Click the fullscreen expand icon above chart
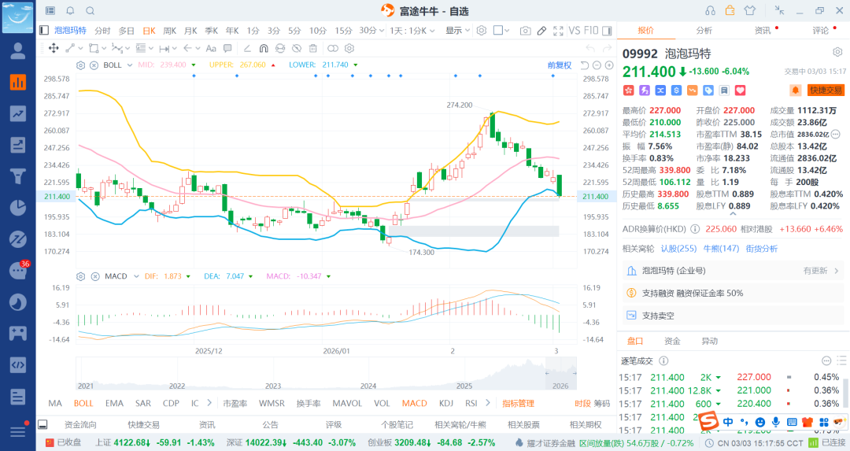Screen dimensions: 850x451 [x=559, y=31]
